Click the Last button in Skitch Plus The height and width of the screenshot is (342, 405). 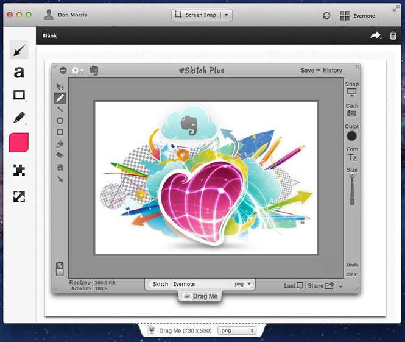tap(294, 286)
